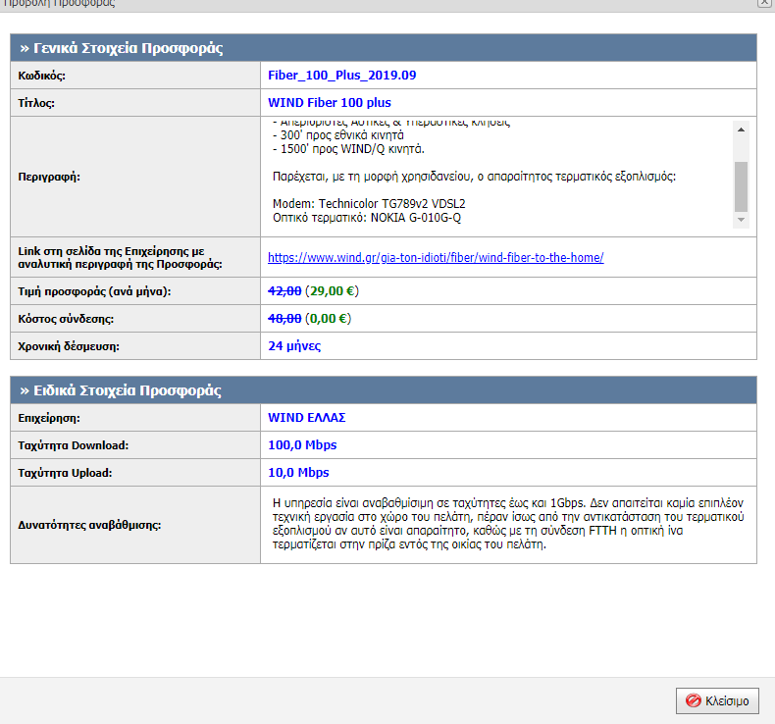Click the 300' προς εθνικά κινητά line
The image size is (775, 724).
click(338, 135)
